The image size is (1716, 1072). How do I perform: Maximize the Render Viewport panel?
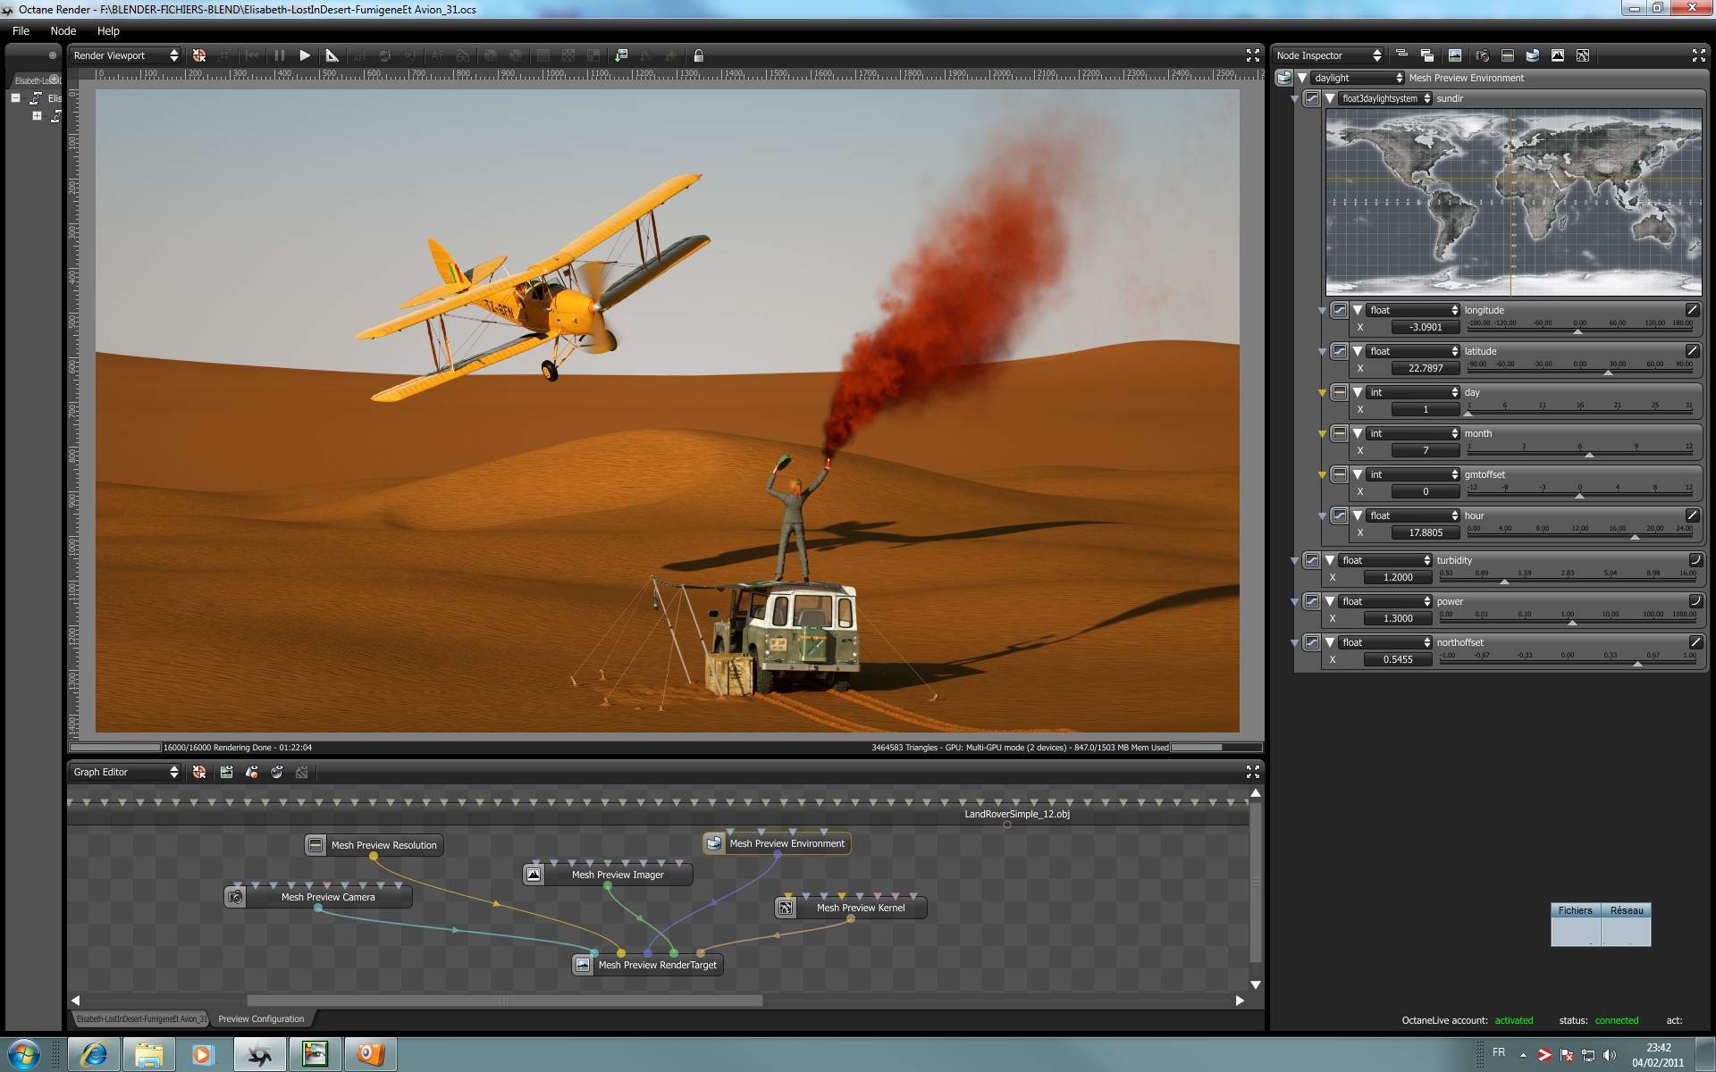click(1252, 55)
